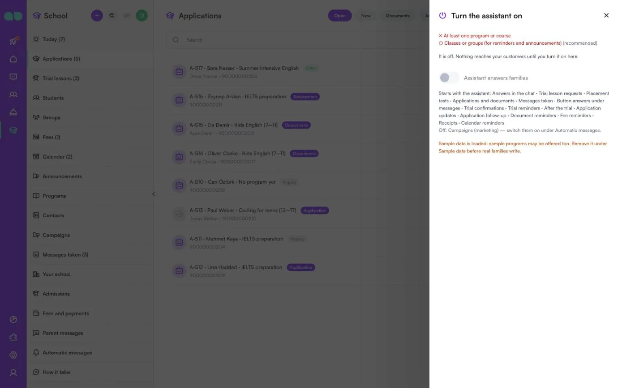622x388 pixels.
Task: Open the service bell icon in the left rail
Action: [13, 112]
